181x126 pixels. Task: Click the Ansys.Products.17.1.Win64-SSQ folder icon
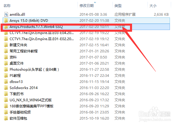tap(6, 27)
